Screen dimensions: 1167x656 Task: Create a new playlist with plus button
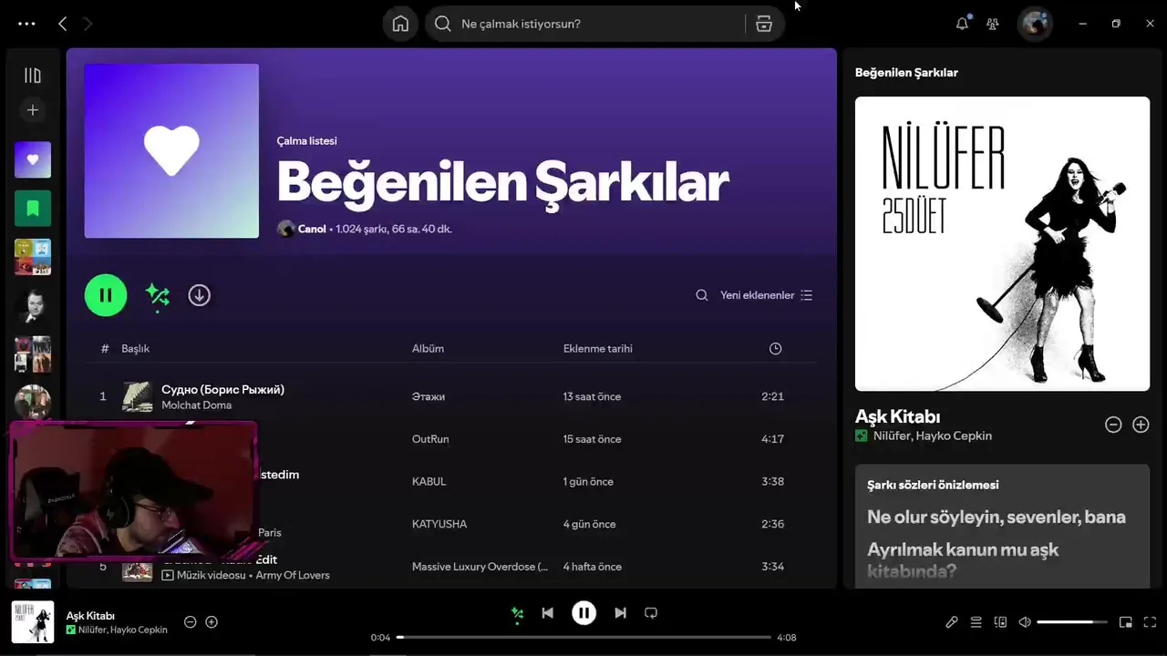[x=33, y=110]
